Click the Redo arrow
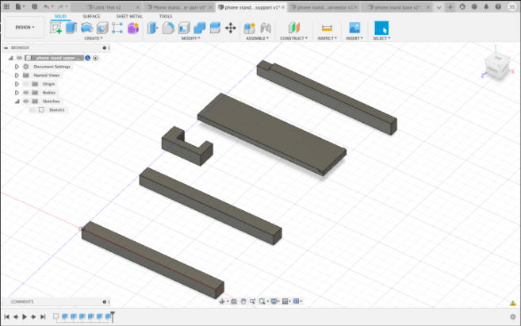521x326 pixels. pyautogui.click(x=60, y=6)
